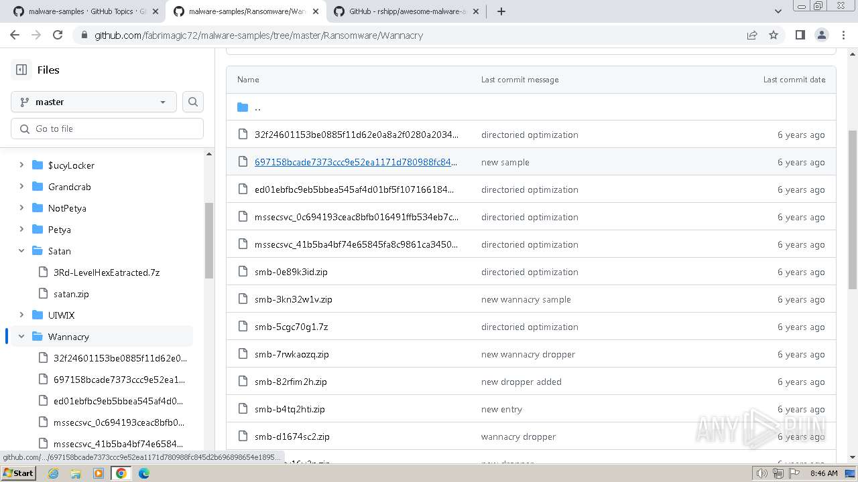Open the 'wannacry dropper' commit message
Screen dimensions: 858x482
click(x=519, y=436)
